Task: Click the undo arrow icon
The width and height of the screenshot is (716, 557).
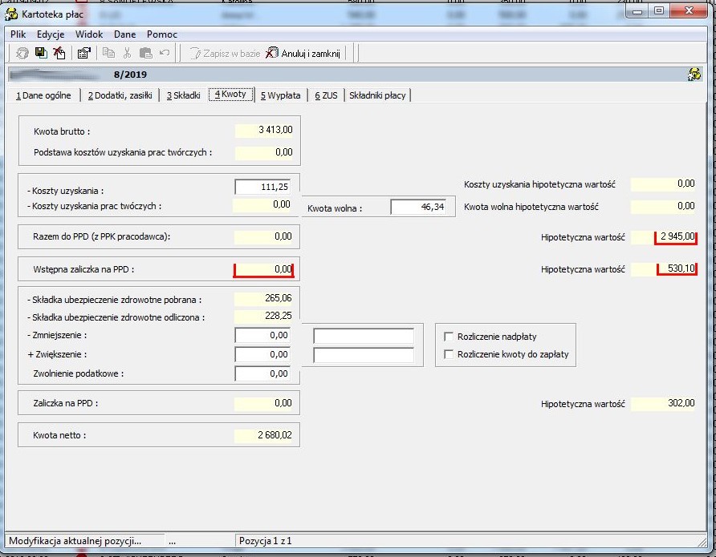Action: tap(165, 53)
